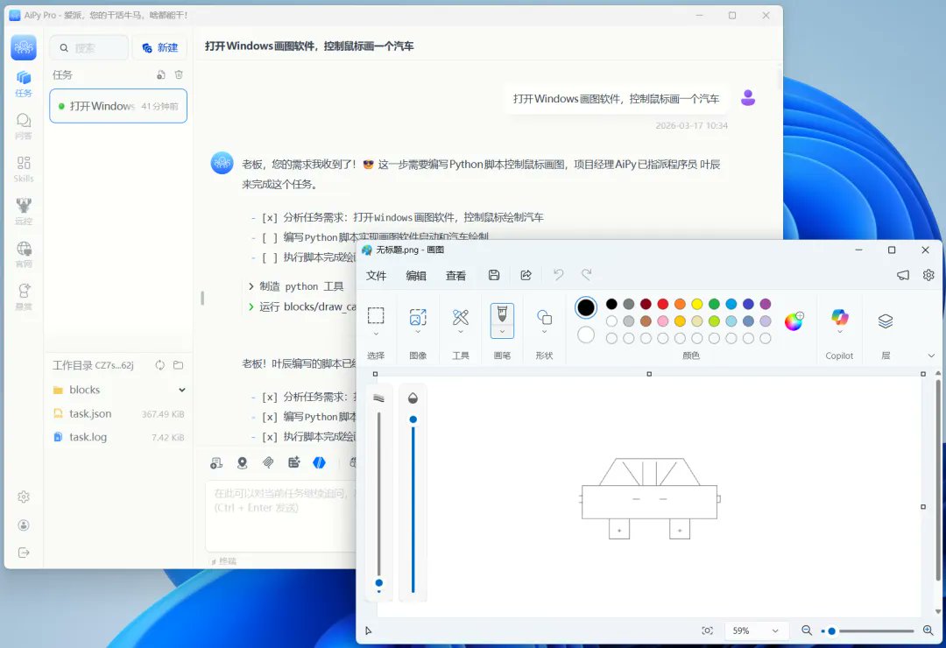946x648 pixels.
Task: Click the logout icon in AiPy sidebar
Action: coord(24,553)
